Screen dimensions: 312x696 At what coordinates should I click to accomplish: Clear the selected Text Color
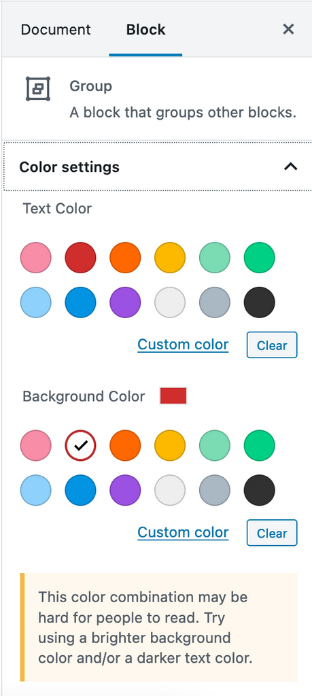pos(272,345)
